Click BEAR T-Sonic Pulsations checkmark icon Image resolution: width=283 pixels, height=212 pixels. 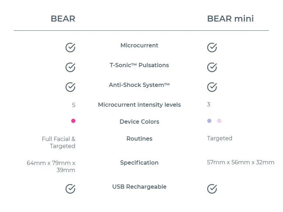[70, 67]
